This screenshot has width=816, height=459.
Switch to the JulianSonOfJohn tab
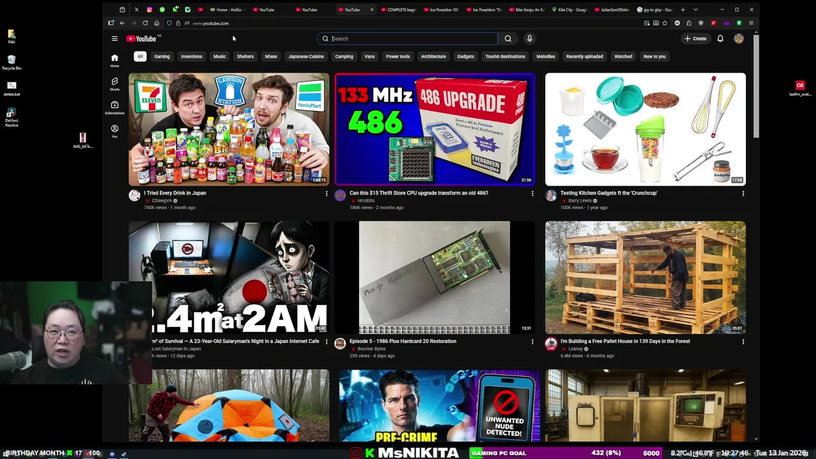[x=611, y=10]
